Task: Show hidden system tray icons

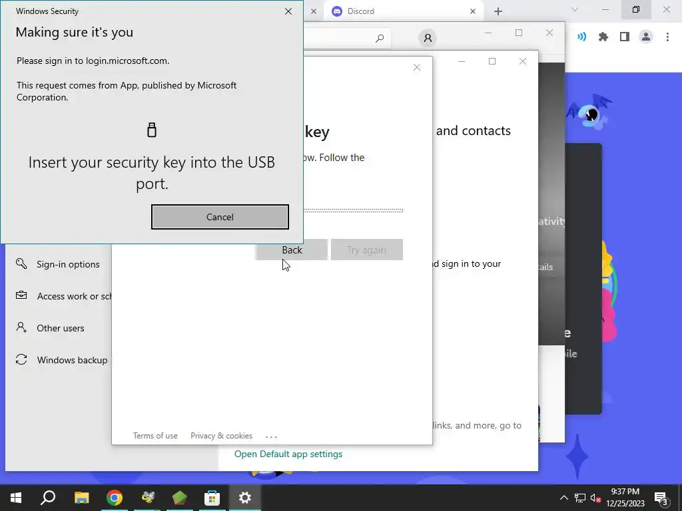Action: (563, 498)
